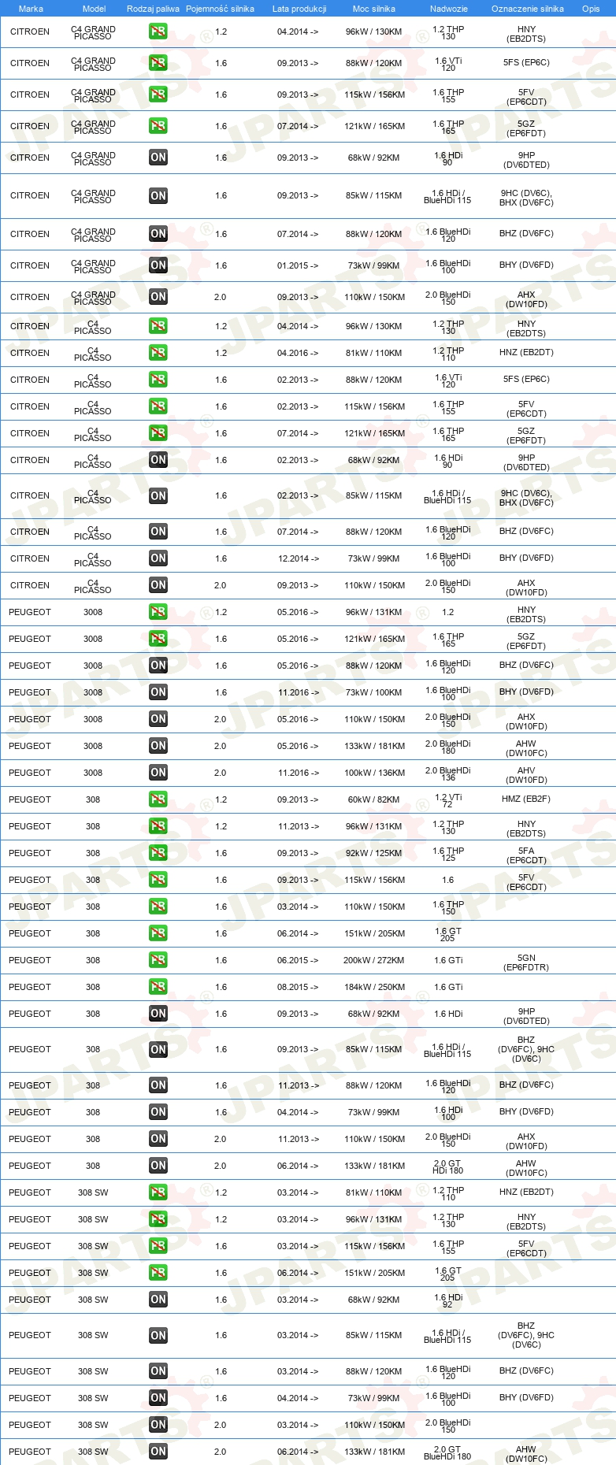Image resolution: width=616 pixels, height=1465 pixels.
Task: Click the PB icon in the 308 SW 115kW/156KM row
Action: pos(158,1246)
